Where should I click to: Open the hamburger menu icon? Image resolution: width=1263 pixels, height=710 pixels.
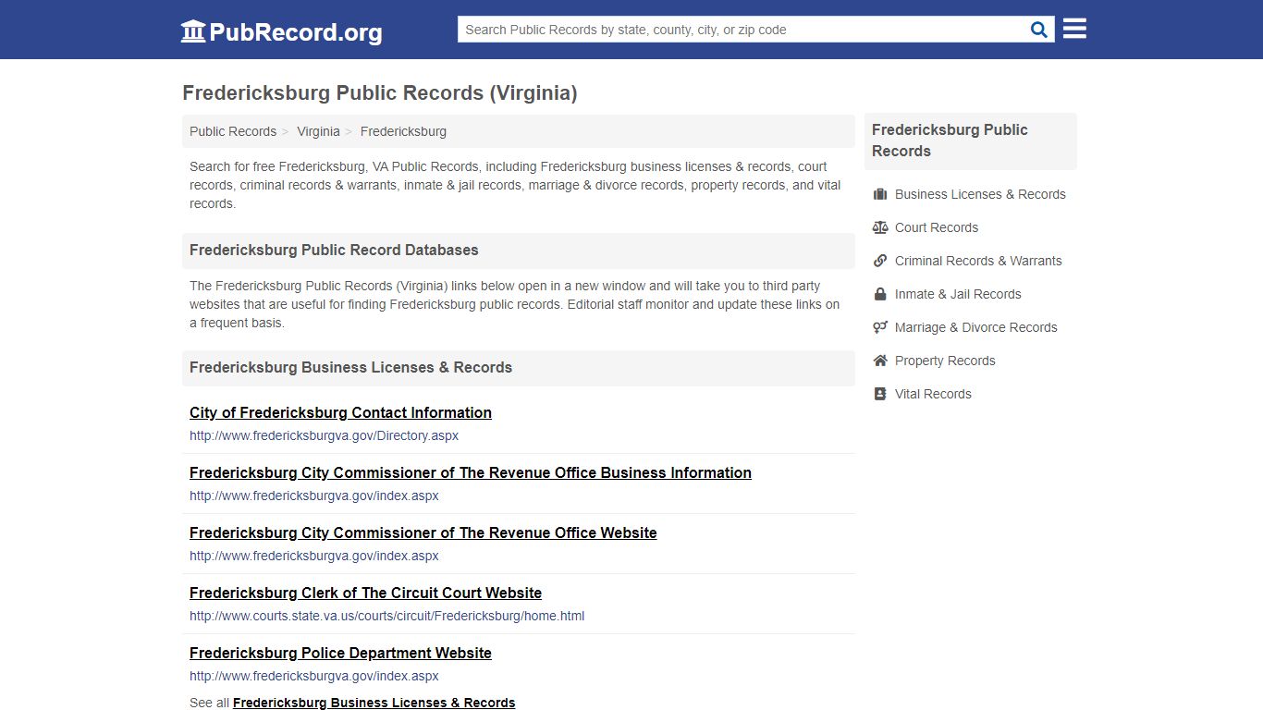click(1074, 29)
